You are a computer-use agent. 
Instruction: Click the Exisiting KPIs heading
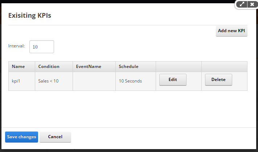point(30,16)
